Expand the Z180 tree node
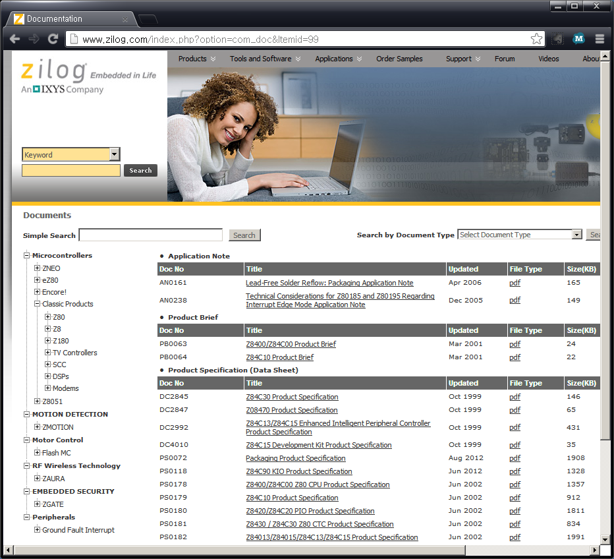The image size is (614, 559). click(x=48, y=341)
